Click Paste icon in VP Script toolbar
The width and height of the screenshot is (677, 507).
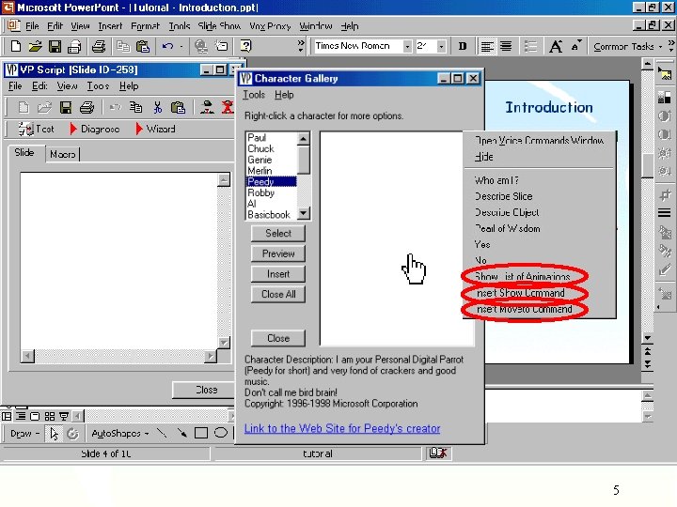click(x=178, y=107)
